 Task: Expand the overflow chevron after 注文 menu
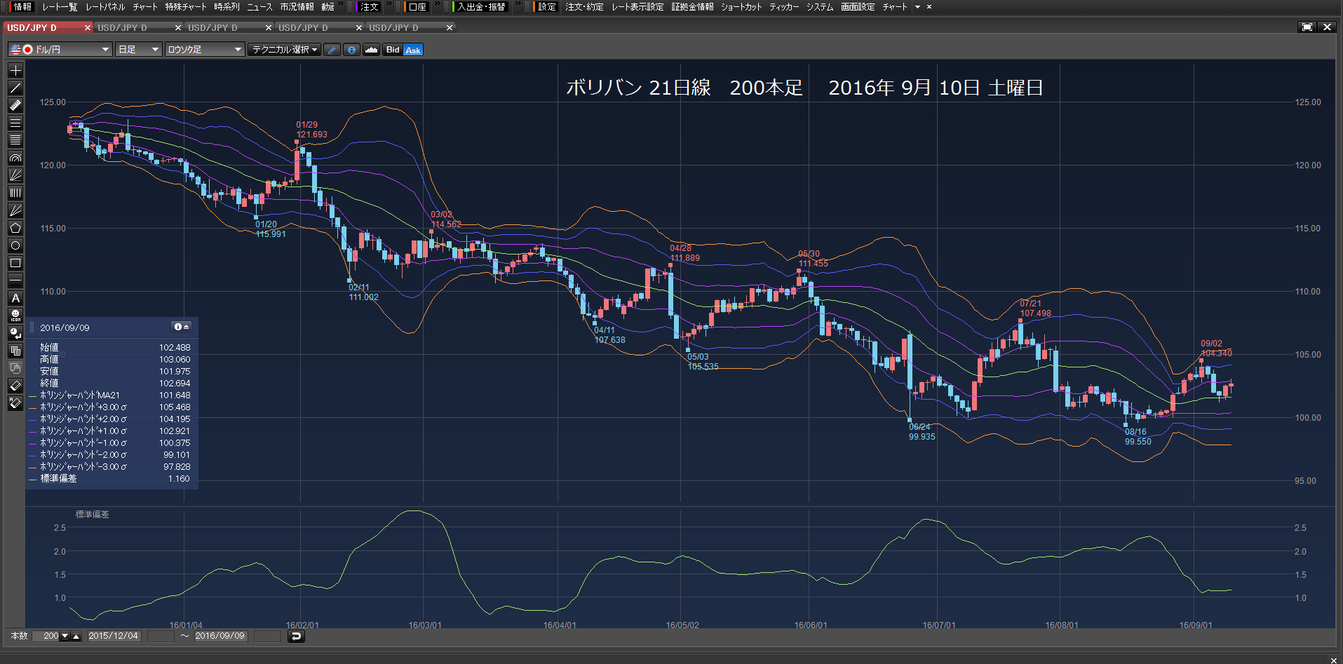pyautogui.click(x=389, y=5)
